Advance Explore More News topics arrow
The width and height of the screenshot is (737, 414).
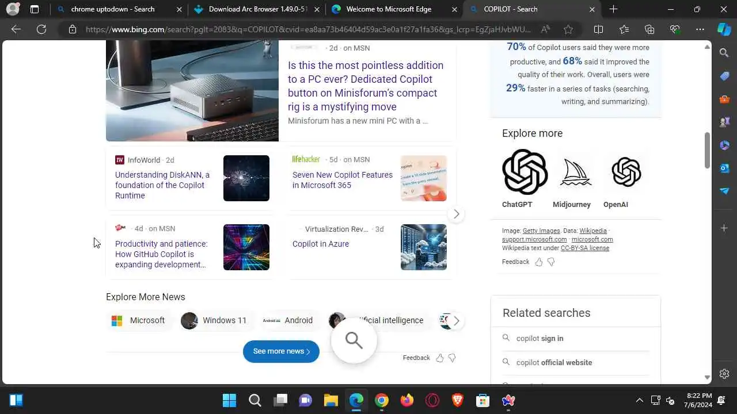point(456,321)
